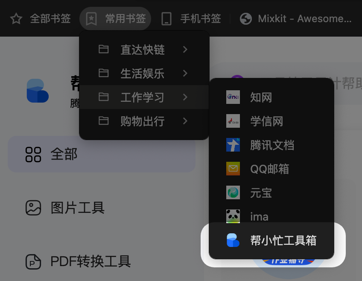Screen dimensions: 362x281
Task: Click the panda favicon for ima
Action: [233, 216]
